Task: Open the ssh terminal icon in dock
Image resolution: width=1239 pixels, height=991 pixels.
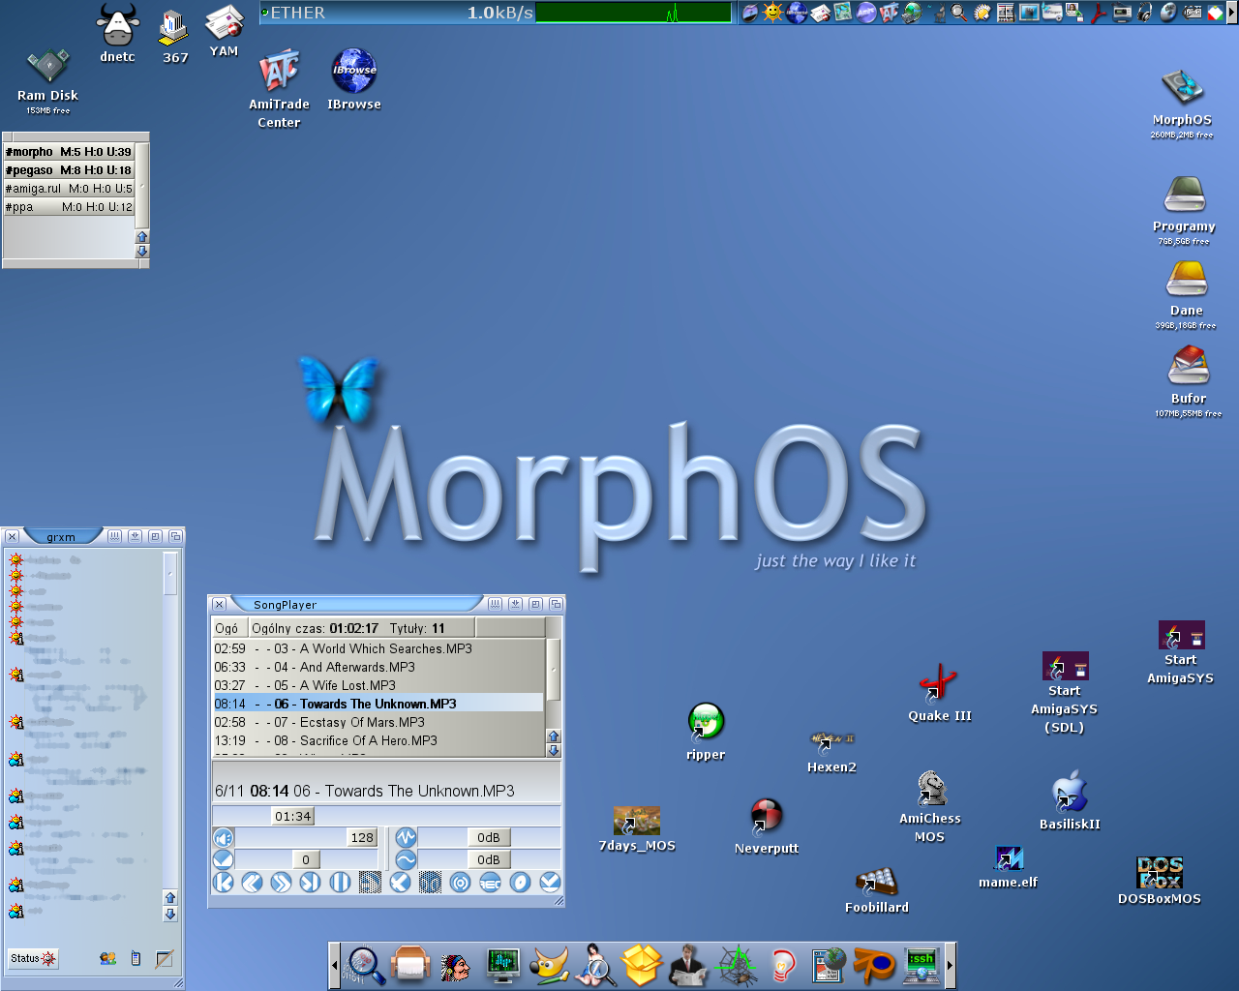Action: tap(921, 965)
